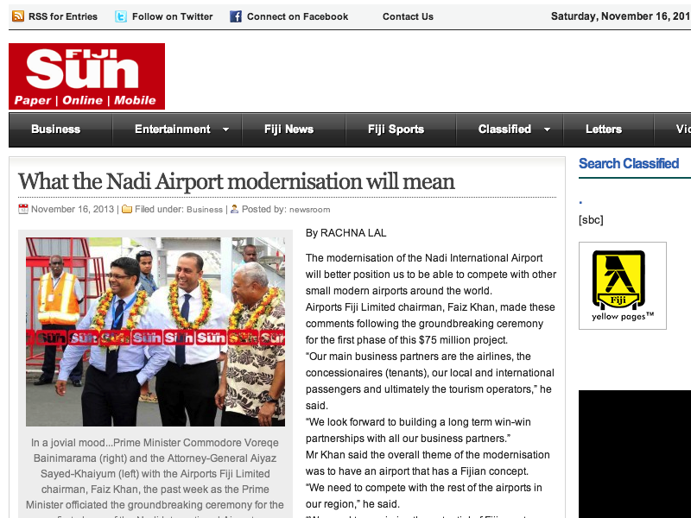The height and width of the screenshot is (518, 691).
Task: Open the Business navigation tab
Action: click(x=55, y=129)
